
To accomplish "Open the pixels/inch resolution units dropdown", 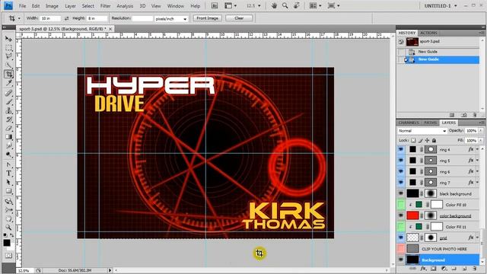I will coord(171,18).
